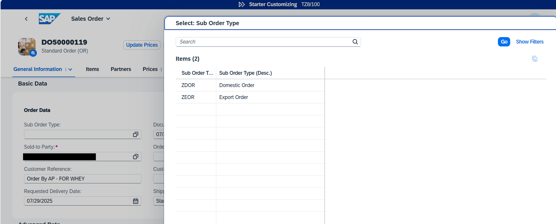Click the Update Prices button
The image size is (556, 224).
pyautogui.click(x=142, y=45)
